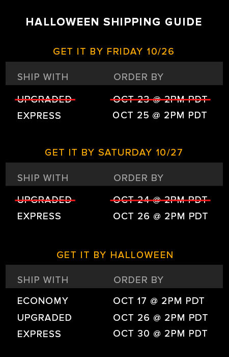Select Express Oct 26 deadline in Saturday section

point(160,216)
